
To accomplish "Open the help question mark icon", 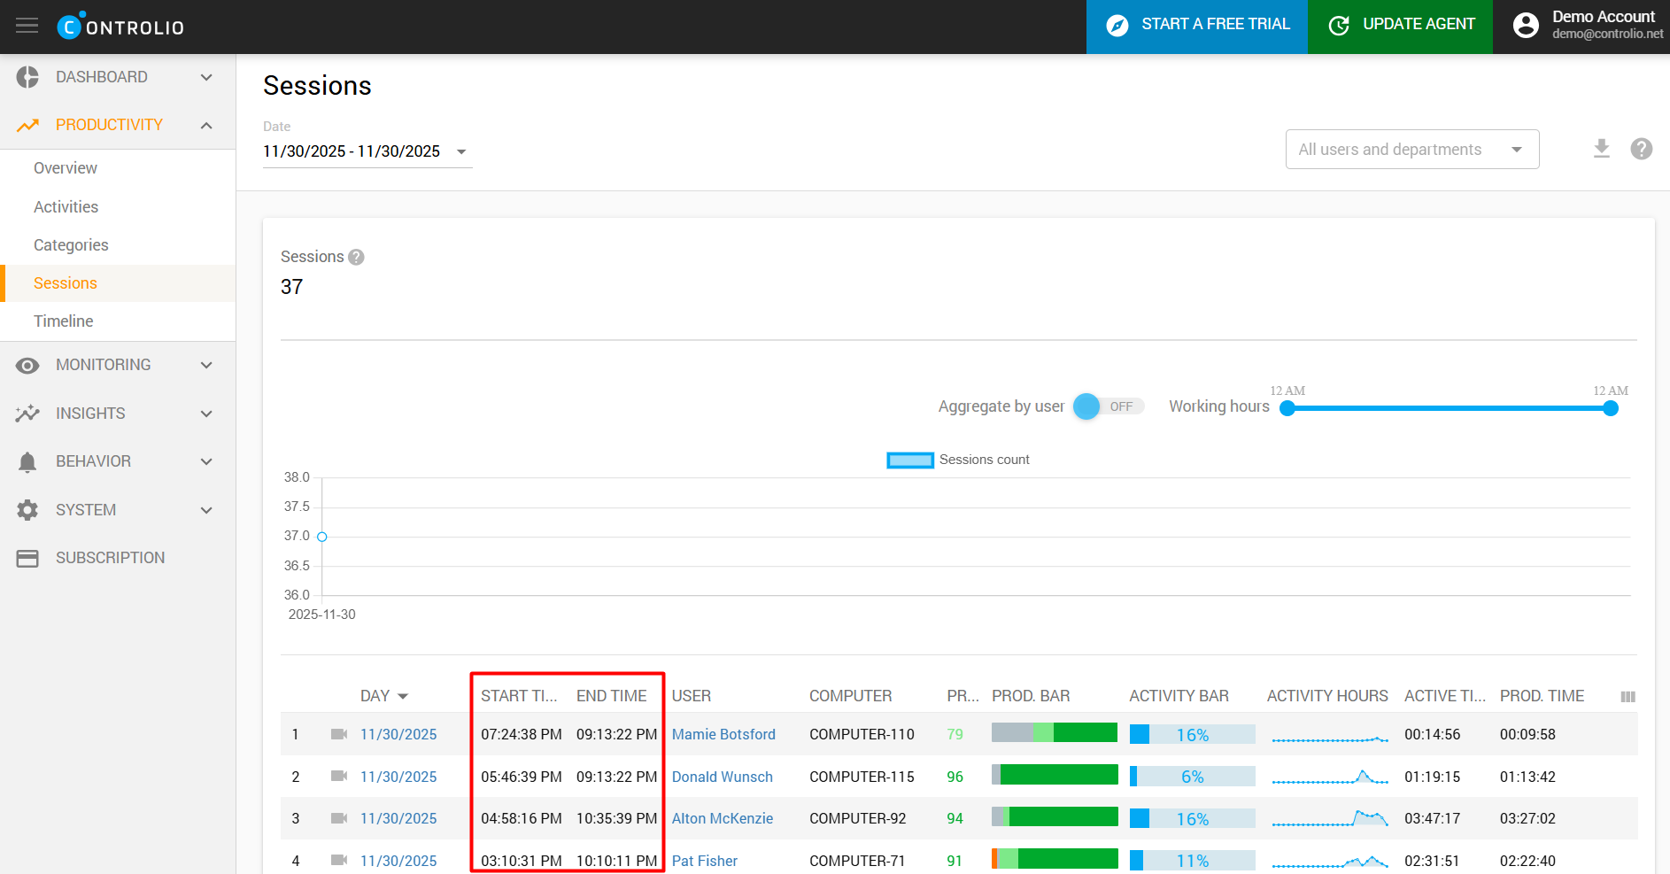I will [1641, 149].
